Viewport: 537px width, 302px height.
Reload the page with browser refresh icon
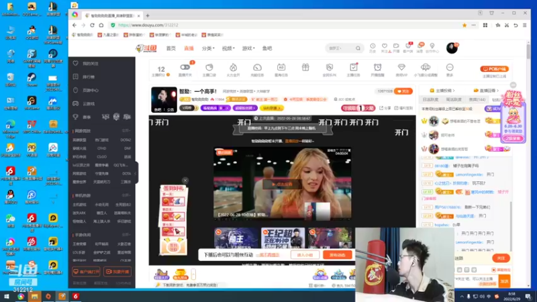[92, 25]
